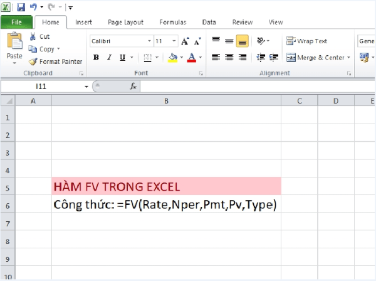
Task: Click the accounting number format icon
Action: point(364,58)
